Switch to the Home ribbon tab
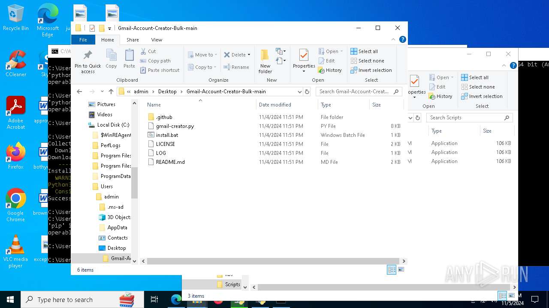 point(108,40)
